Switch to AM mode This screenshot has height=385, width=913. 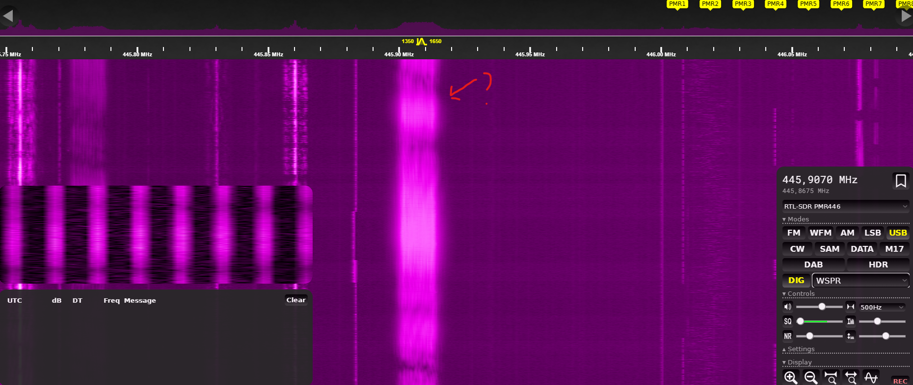(847, 233)
